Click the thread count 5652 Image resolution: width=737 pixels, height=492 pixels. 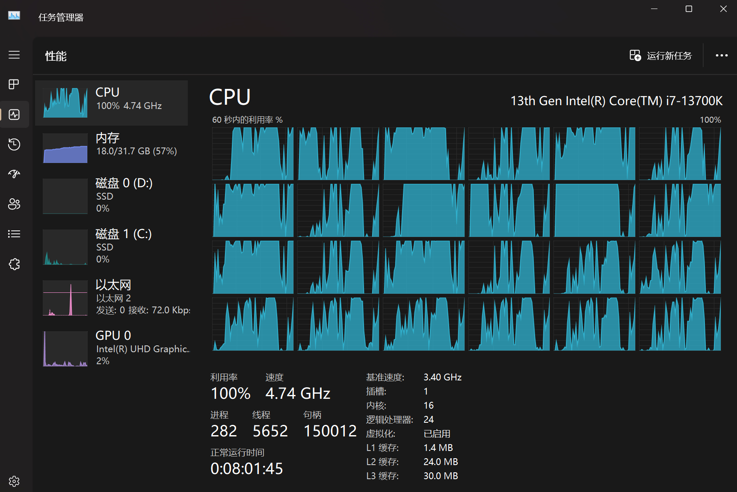270,431
